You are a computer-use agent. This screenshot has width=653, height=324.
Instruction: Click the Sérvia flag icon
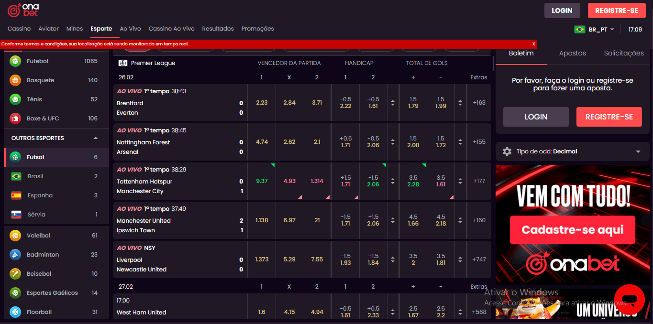pyautogui.click(x=16, y=215)
